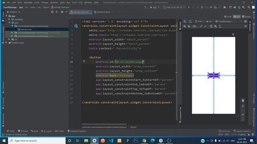Screen dimensions: 257x144
Task: Switch to the MainActivity.kt editor tab
Action: coord(103,12)
